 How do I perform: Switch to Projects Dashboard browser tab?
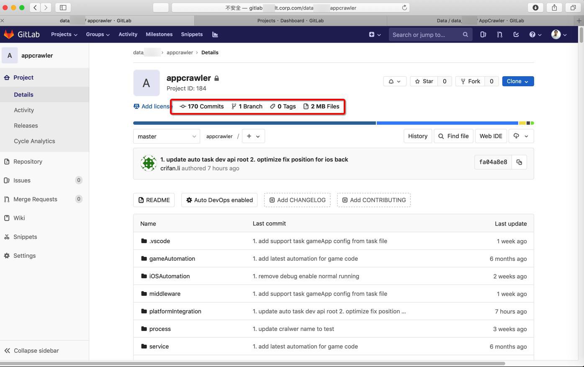[291, 21]
